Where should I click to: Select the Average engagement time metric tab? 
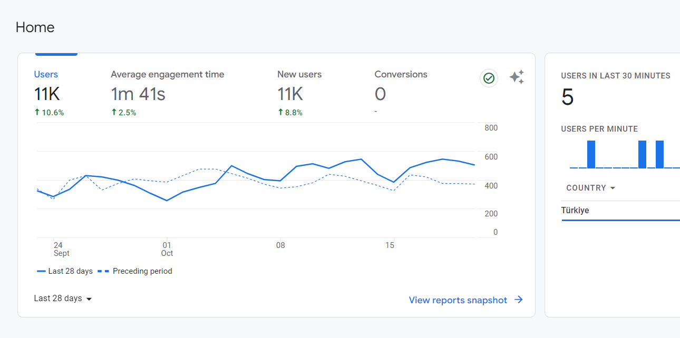click(x=168, y=93)
